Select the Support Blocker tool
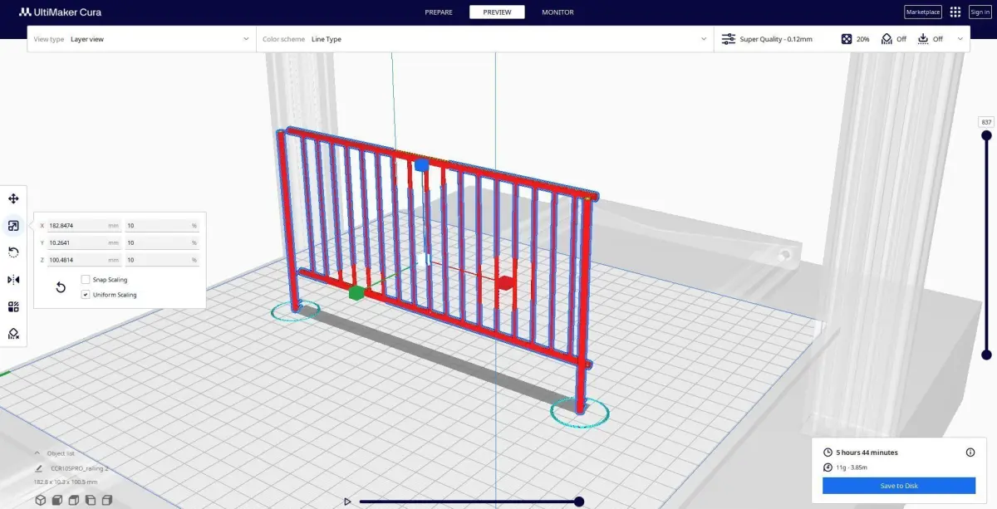Image resolution: width=997 pixels, height=509 pixels. [13, 334]
